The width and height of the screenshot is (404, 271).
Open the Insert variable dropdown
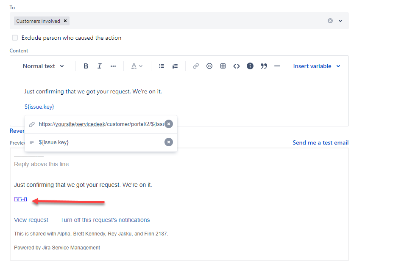click(x=317, y=66)
